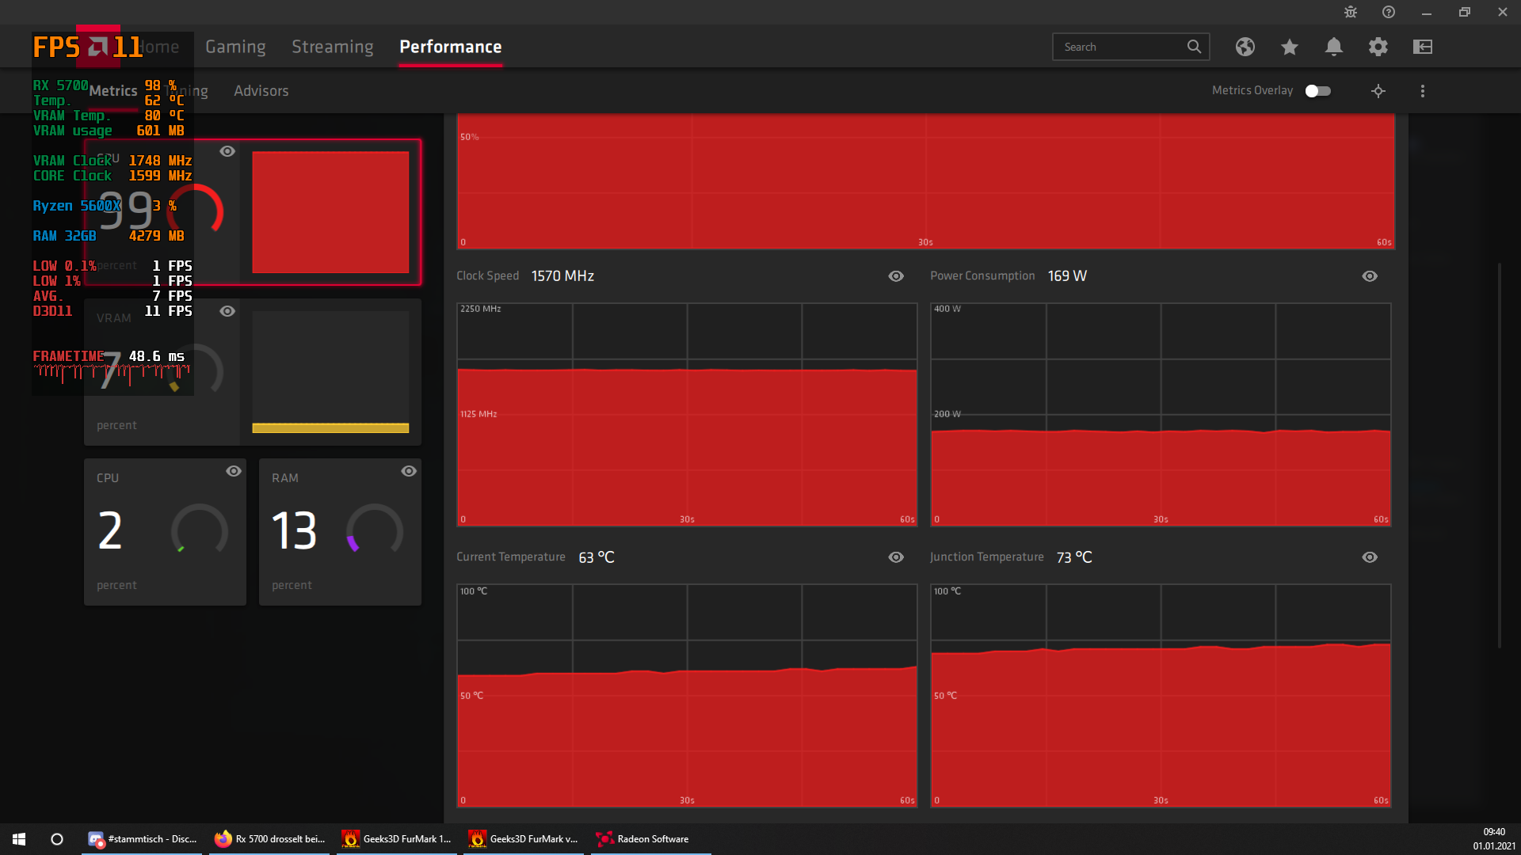Open the three-dot more options menu
Viewport: 1521px width, 855px height.
click(1422, 91)
